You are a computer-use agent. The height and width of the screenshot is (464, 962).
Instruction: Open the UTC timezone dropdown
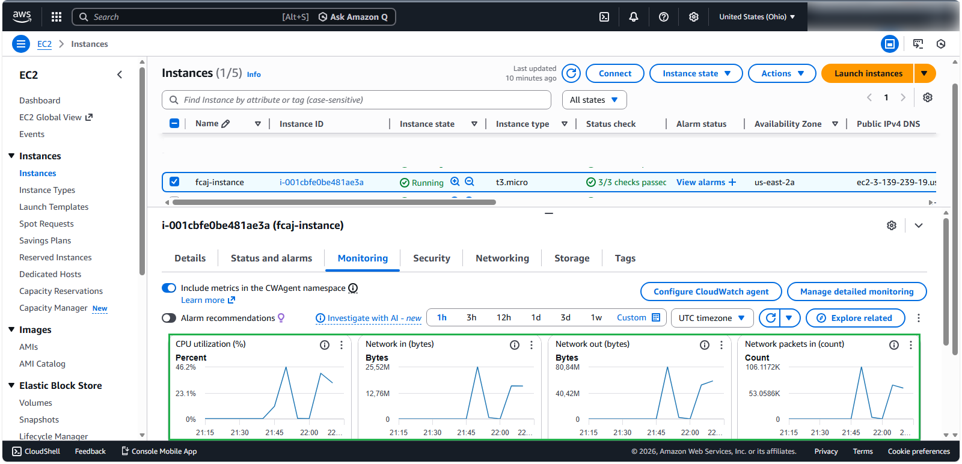pyautogui.click(x=712, y=318)
